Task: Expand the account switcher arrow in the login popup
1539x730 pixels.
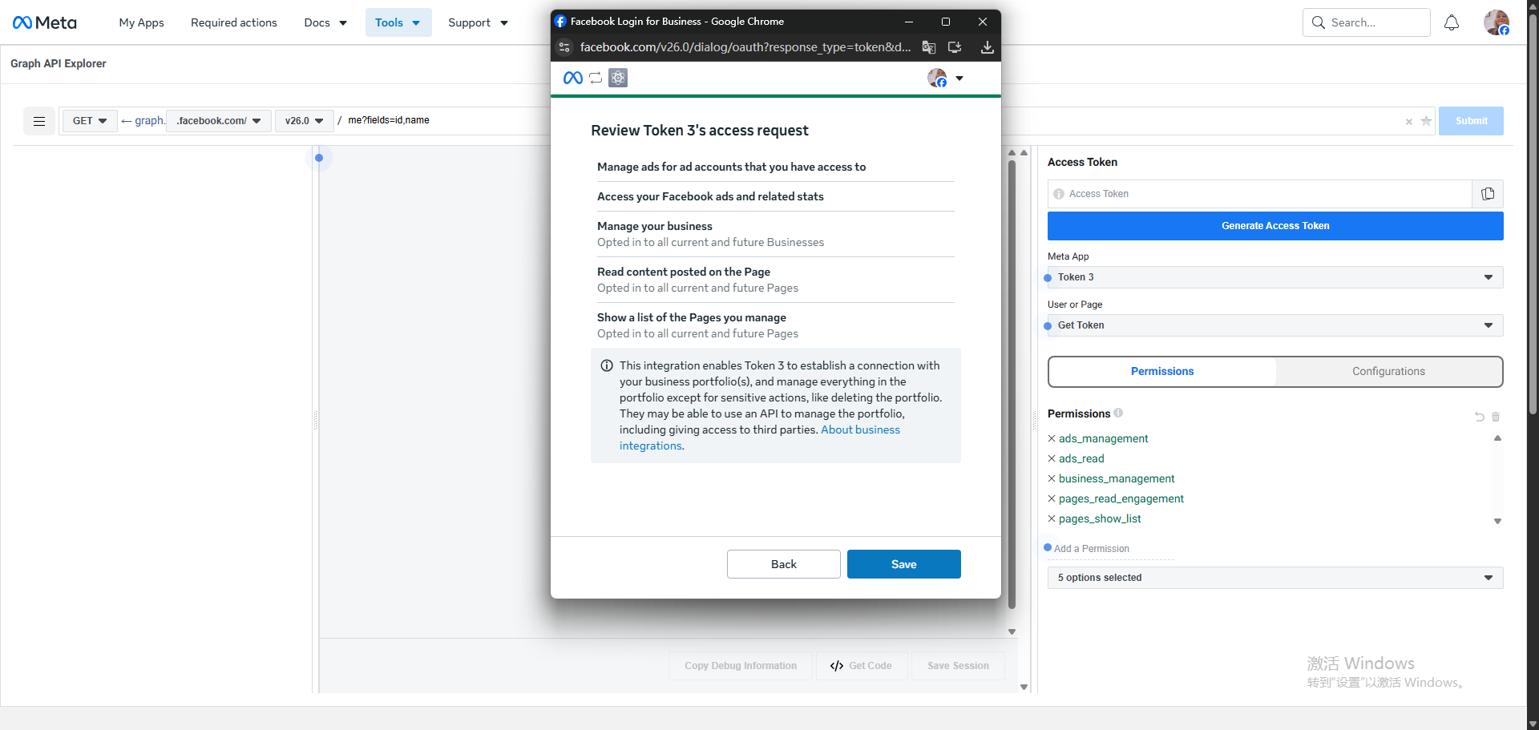Action: pyautogui.click(x=959, y=78)
